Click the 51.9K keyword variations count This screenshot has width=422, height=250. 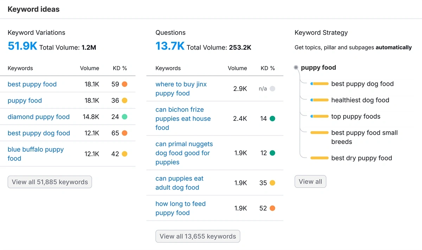22,46
